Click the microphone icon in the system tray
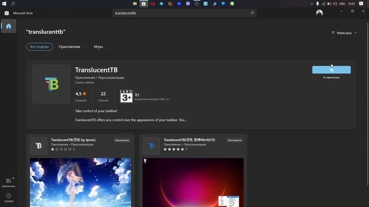Screen dimensions: 369x207 click(318, 4)
